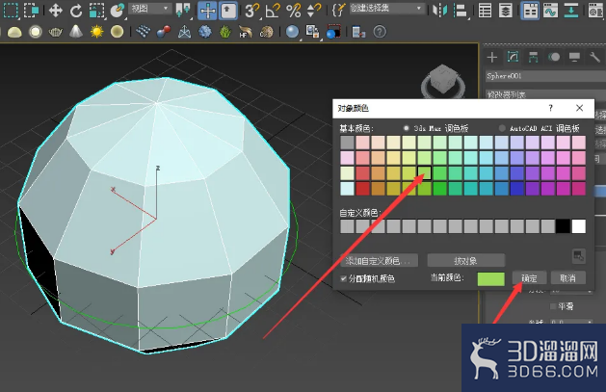Open the 创建选择集 named selection dropdown
Screen dimensions: 606x392
pyautogui.click(x=386, y=8)
